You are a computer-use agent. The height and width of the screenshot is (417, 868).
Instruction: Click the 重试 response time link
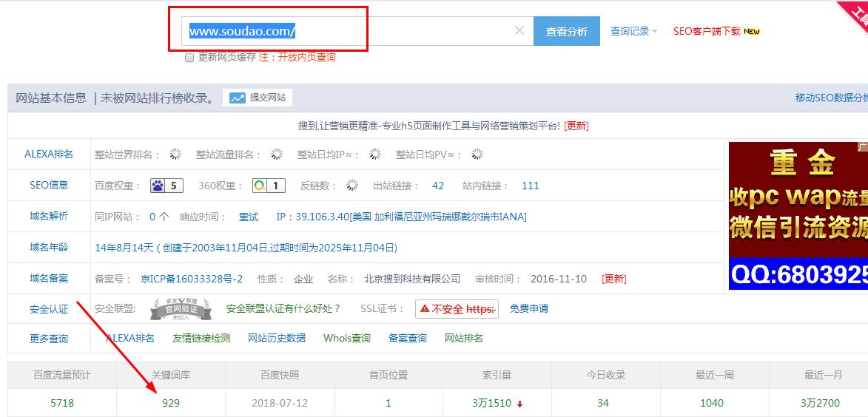click(x=249, y=217)
